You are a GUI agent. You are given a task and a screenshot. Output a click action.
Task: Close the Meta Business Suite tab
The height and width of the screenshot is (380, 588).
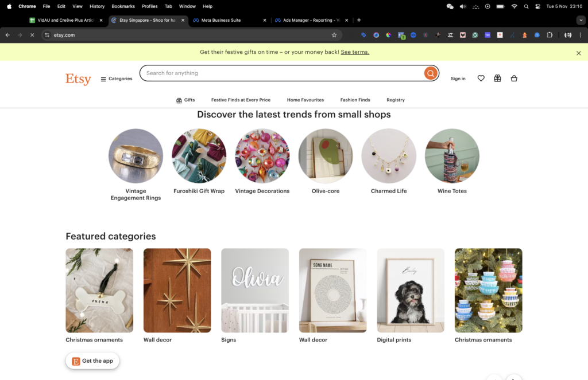click(264, 20)
